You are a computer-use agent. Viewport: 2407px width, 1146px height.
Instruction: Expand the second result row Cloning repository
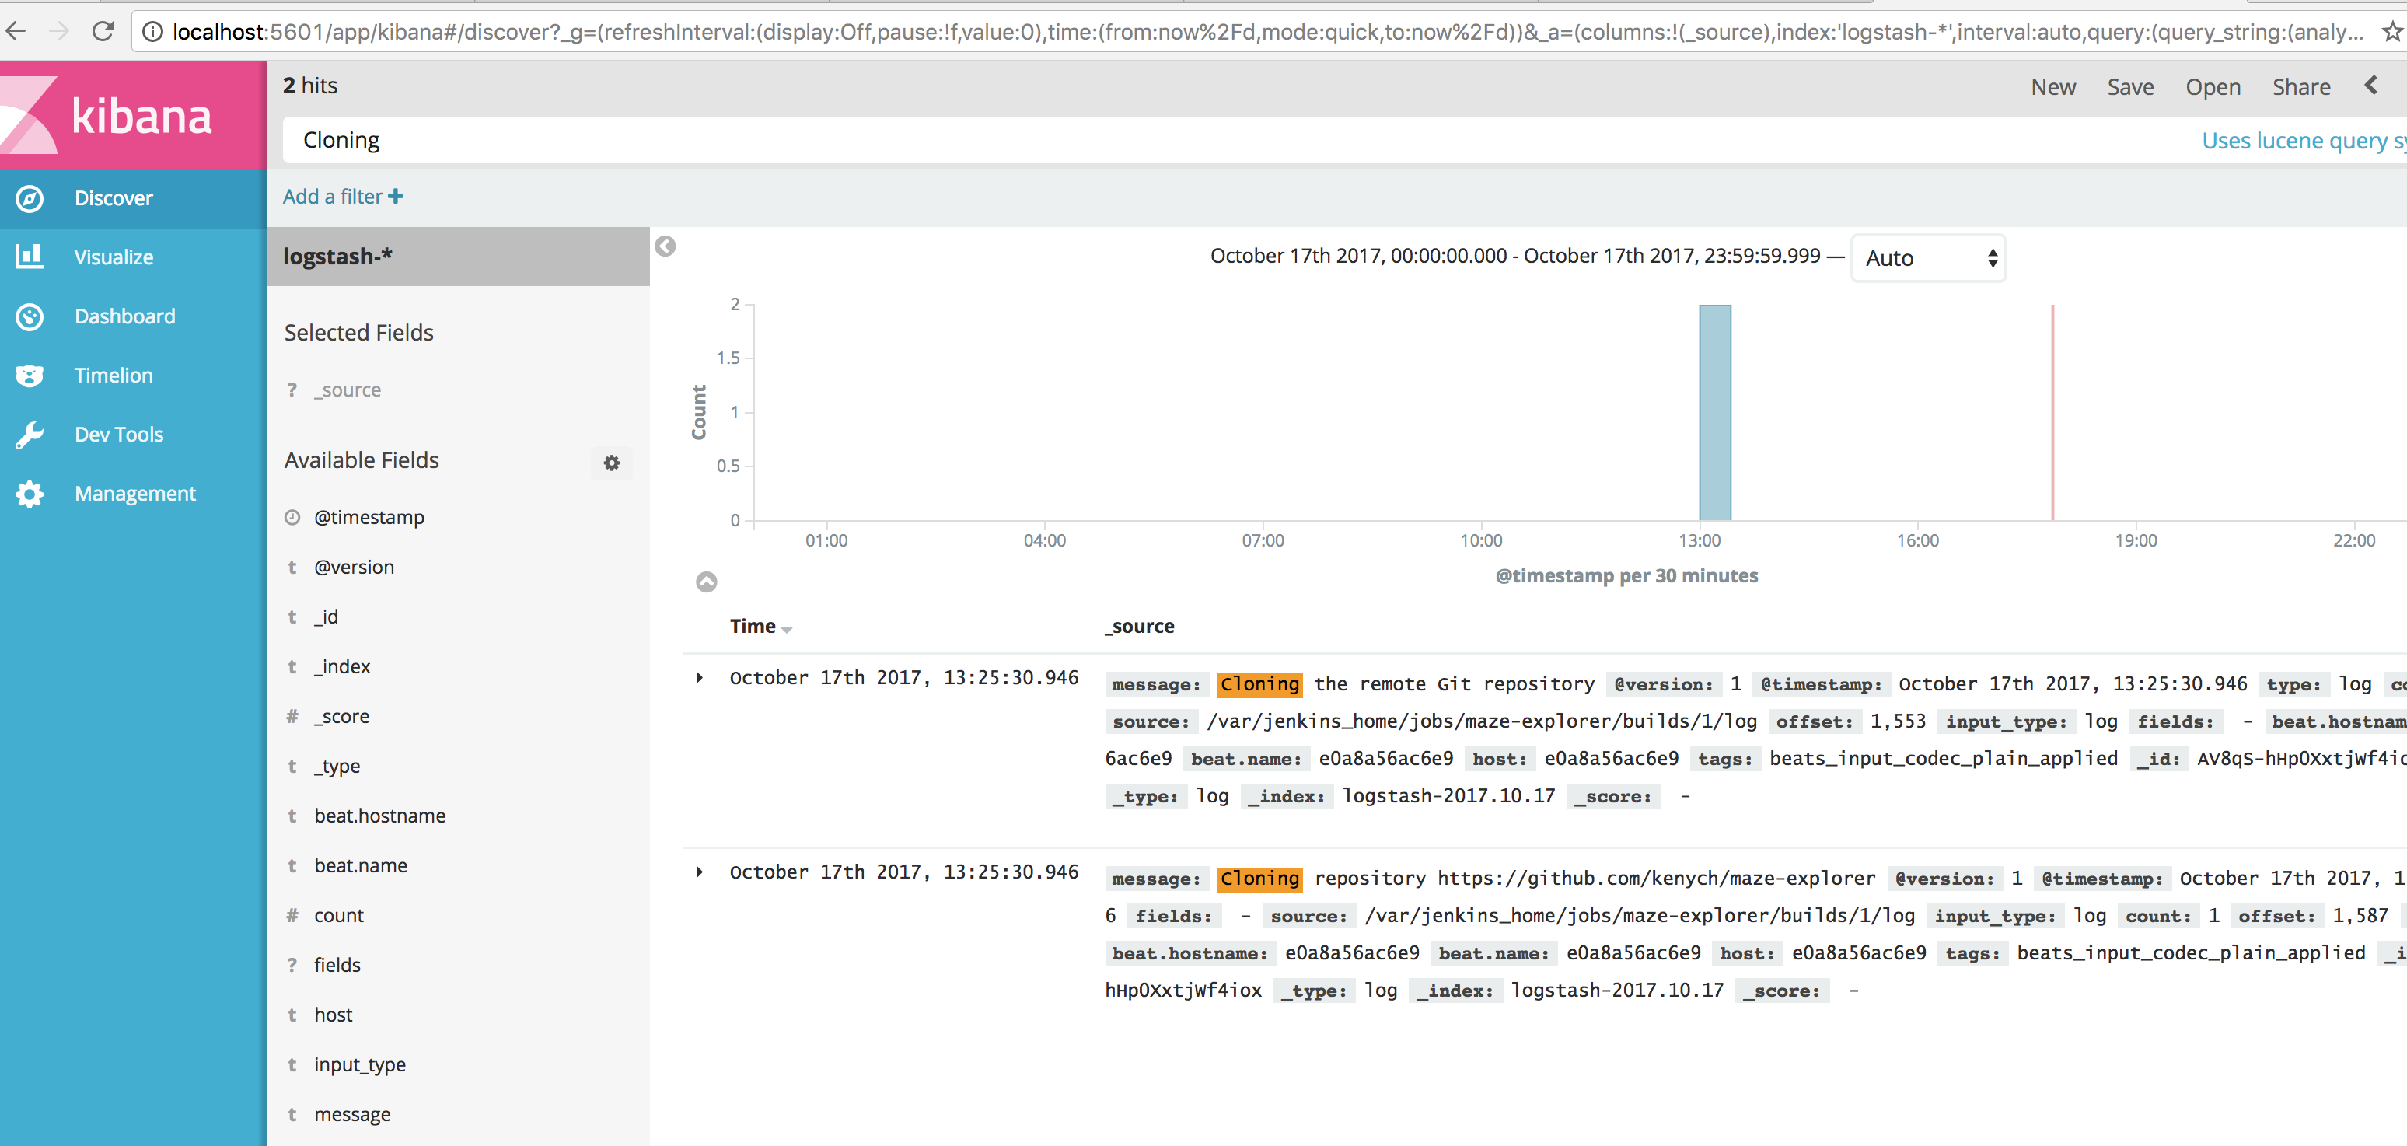[x=699, y=872]
